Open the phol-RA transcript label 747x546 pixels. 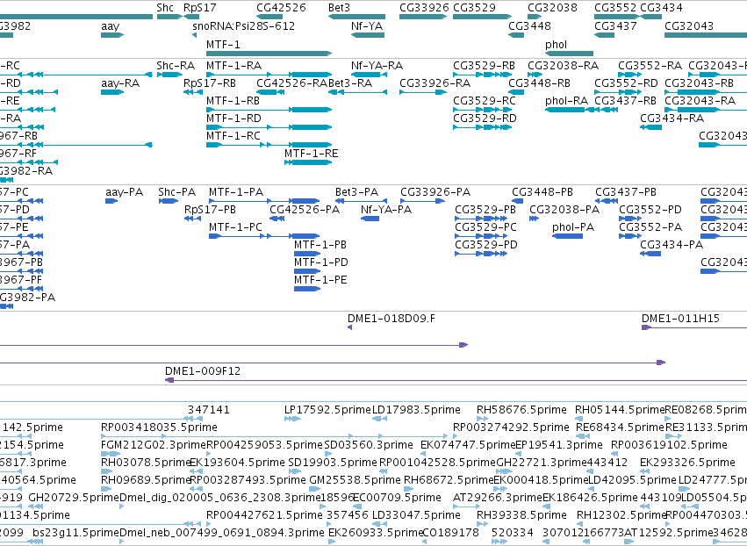tap(566, 101)
